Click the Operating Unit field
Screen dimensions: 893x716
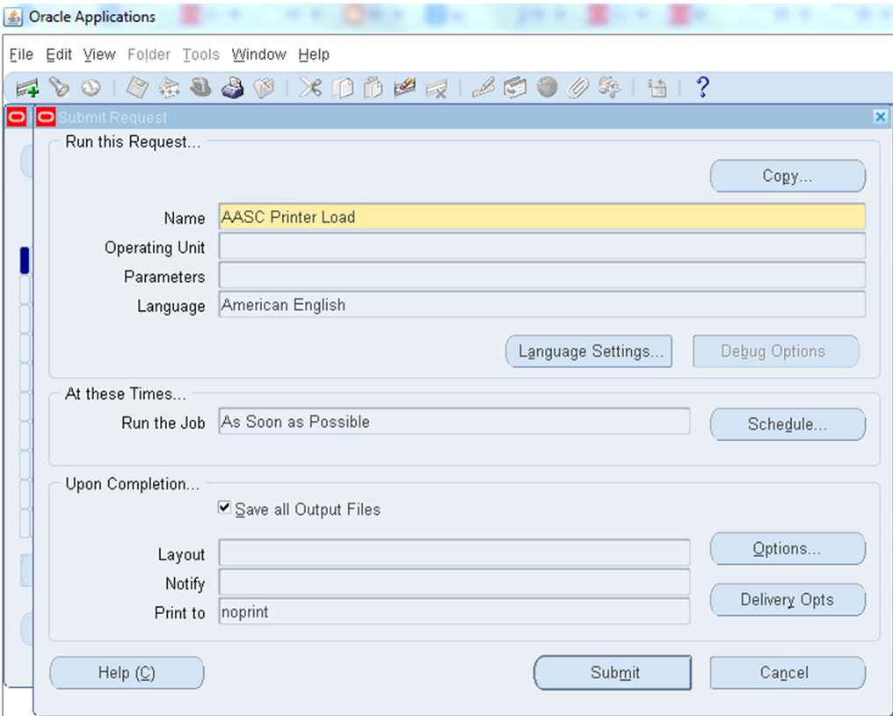tap(542, 247)
